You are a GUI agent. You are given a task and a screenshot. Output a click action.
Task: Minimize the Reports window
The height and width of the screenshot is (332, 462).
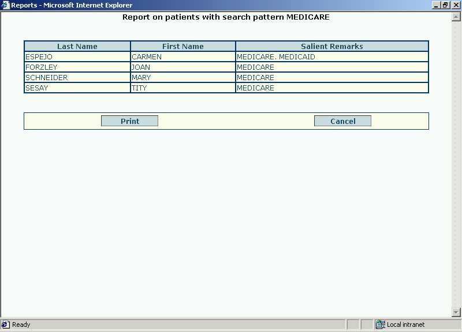pyautogui.click(x=436, y=5)
